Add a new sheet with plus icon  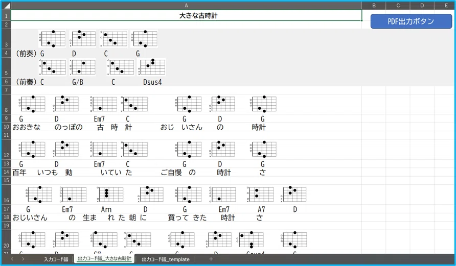211,259
